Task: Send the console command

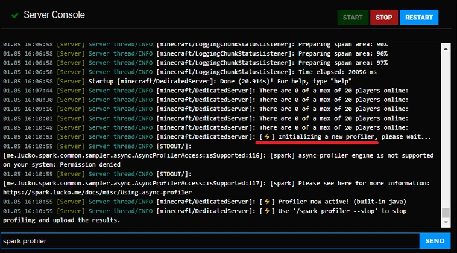Action: [435, 241]
